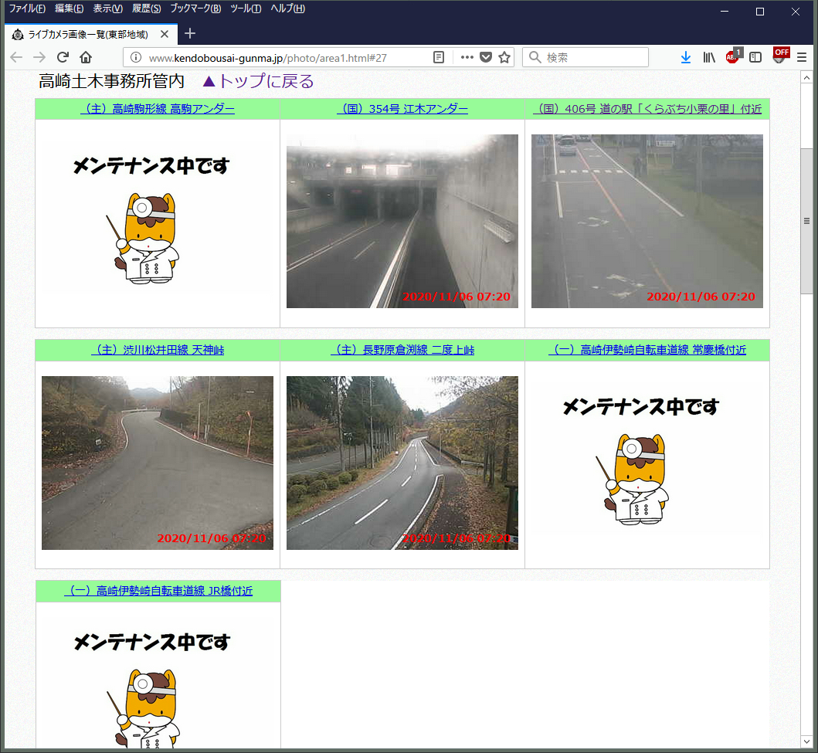Maximize the browser window
The image size is (818, 753).
coord(759,12)
